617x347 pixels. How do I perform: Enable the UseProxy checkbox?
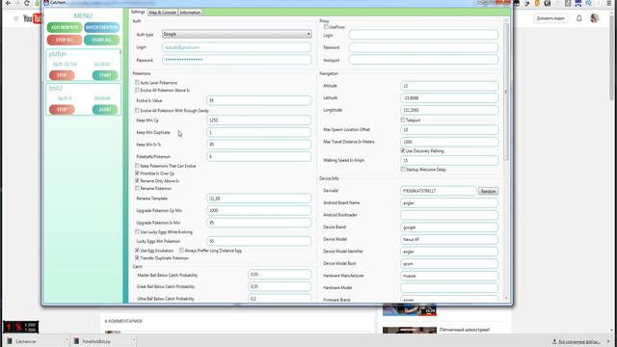(326, 27)
